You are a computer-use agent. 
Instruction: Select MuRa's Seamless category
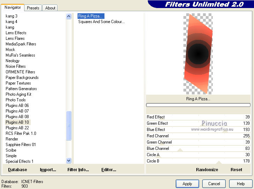(x=20, y=55)
